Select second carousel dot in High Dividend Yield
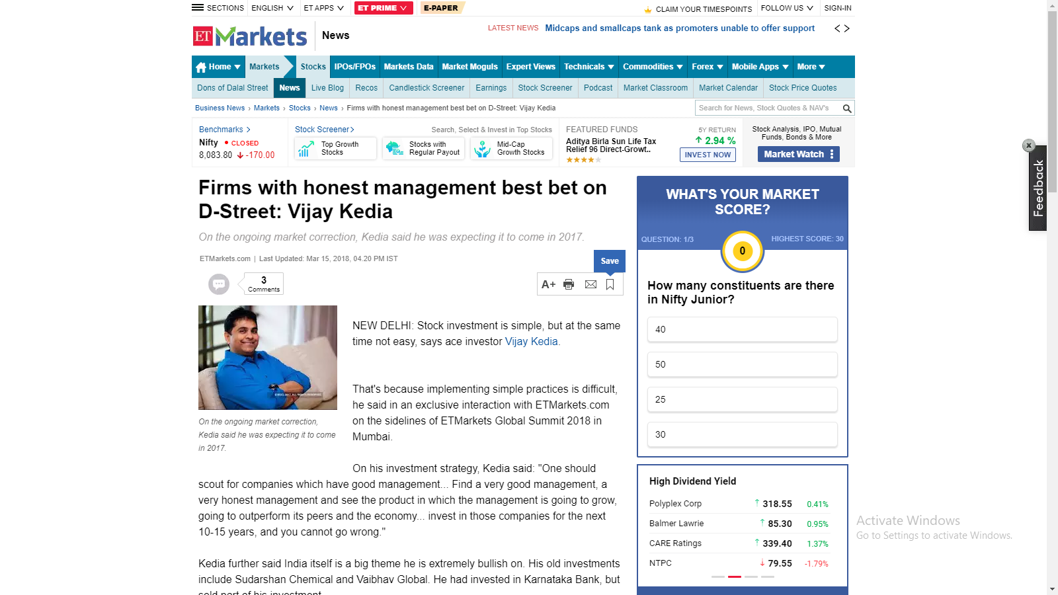 [735, 576]
